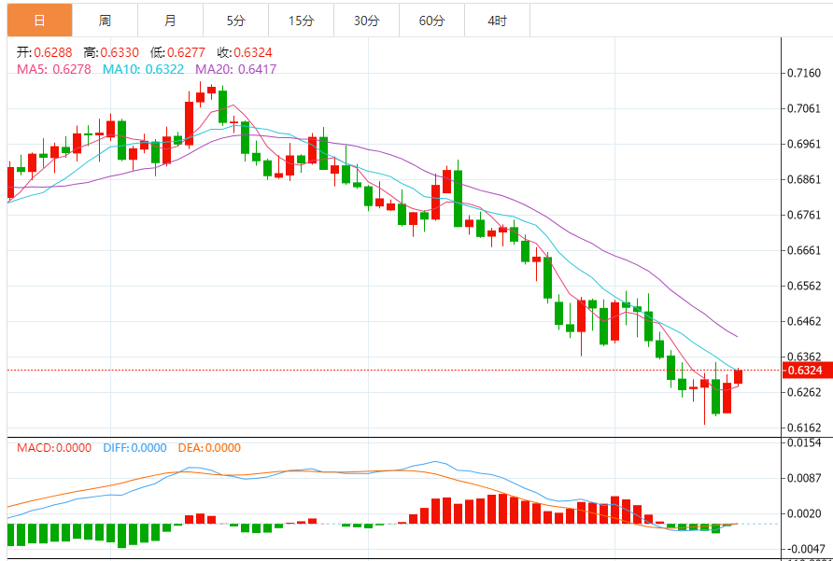The height and width of the screenshot is (561, 833).
Task: Click the high price value 0.6330
Action: pos(120,52)
